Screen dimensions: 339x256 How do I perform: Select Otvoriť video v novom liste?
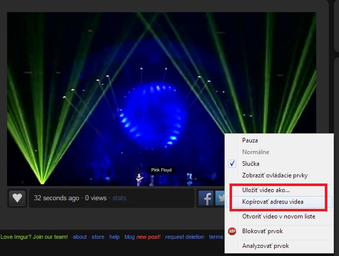[x=279, y=216]
